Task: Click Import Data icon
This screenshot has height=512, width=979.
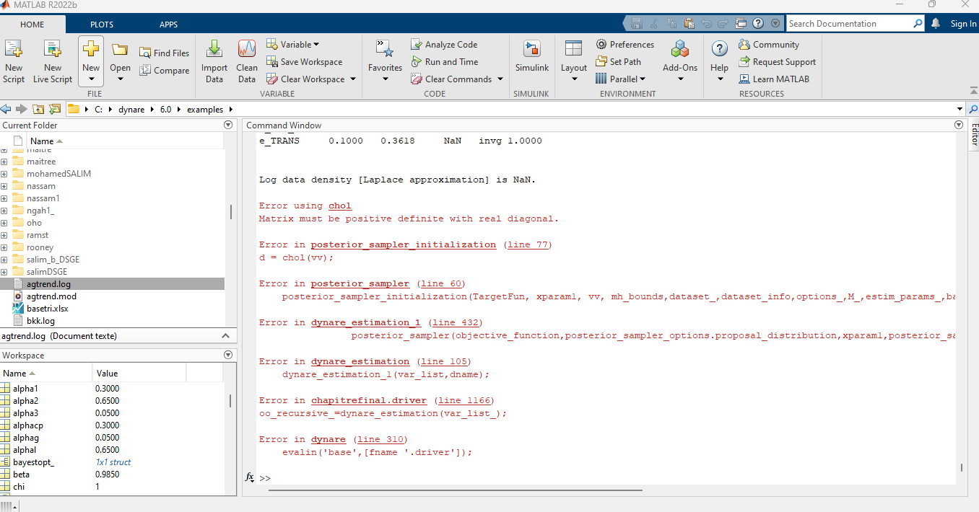Action: pos(214,62)
